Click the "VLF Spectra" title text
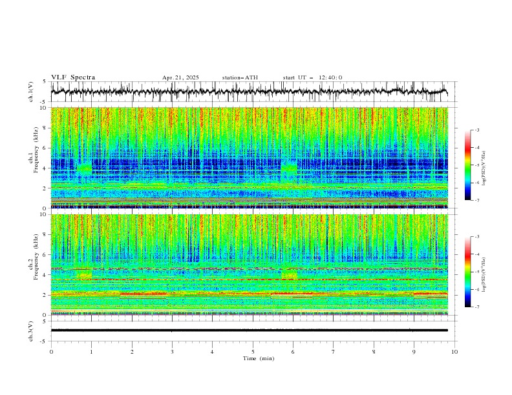 73,77
